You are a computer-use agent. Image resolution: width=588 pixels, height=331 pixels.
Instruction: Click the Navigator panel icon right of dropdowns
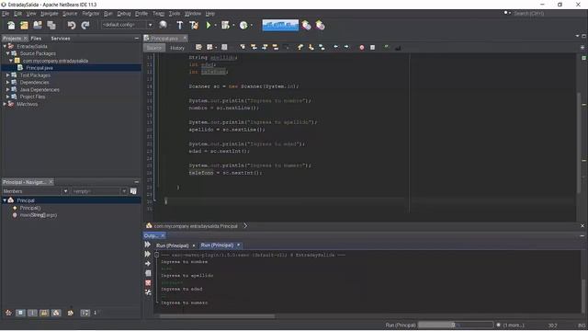pyautogui.click(x=133, y=191)
